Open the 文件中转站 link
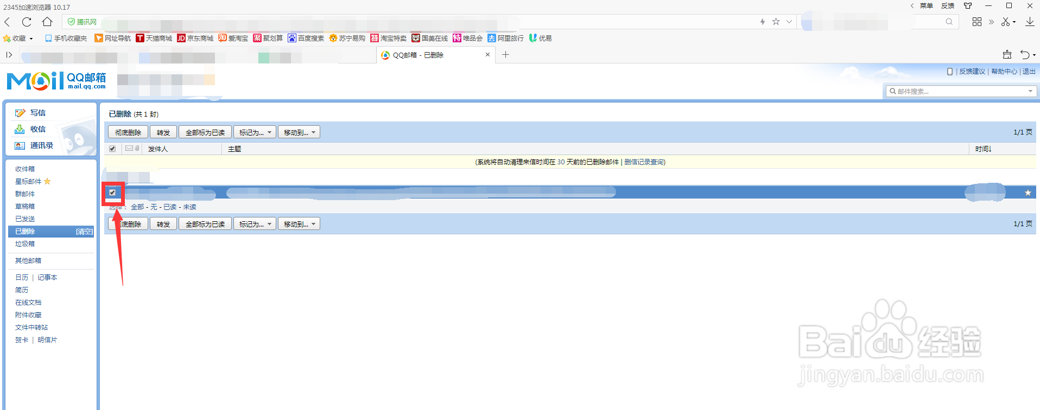 (31, 327)
